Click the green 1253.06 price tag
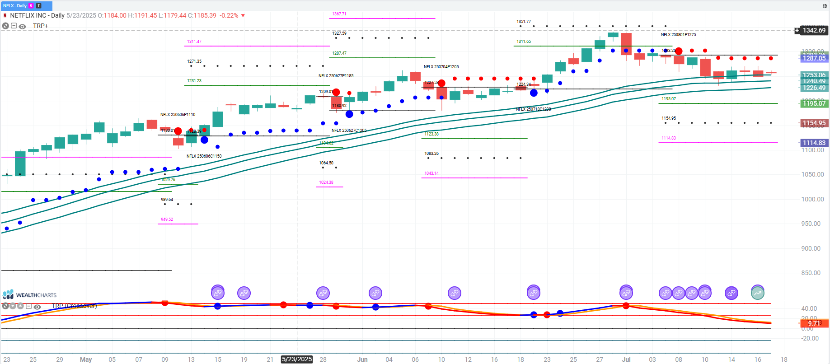830x364 pixels. (x=814, y=75)
